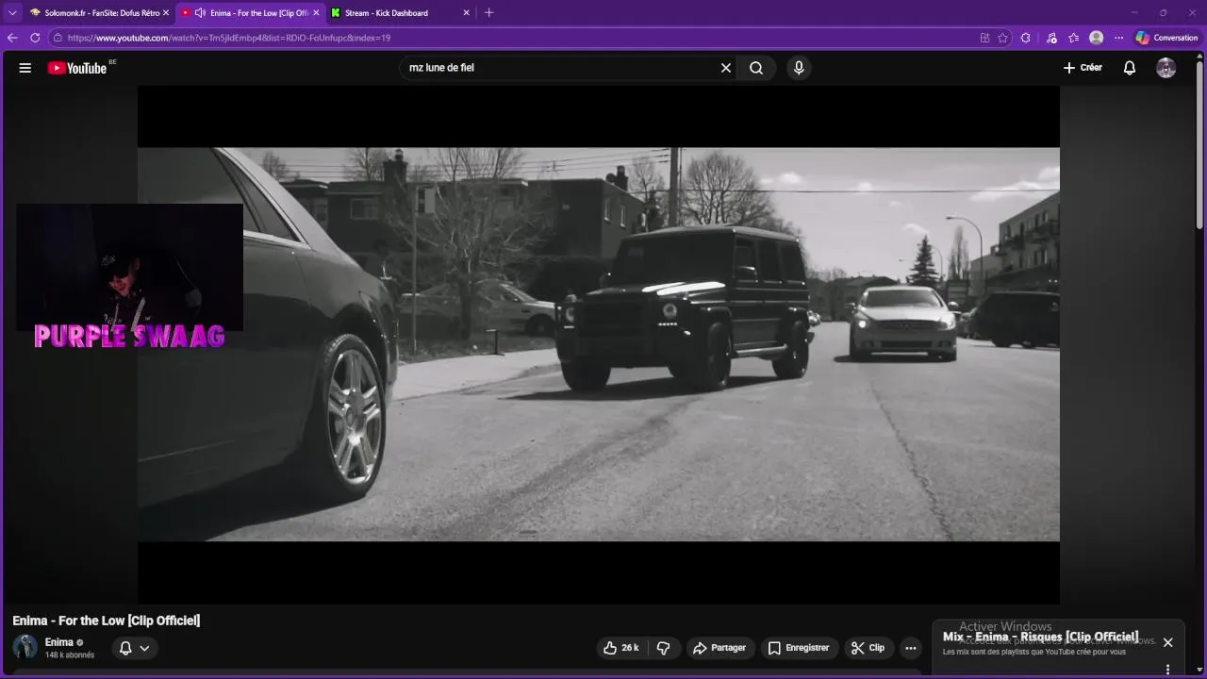Dislike the video with thumbs down

pyautogui.click(x=664, y=648)
